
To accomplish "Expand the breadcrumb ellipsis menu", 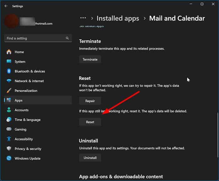I will pyautogui.click(x=83, y=18).
